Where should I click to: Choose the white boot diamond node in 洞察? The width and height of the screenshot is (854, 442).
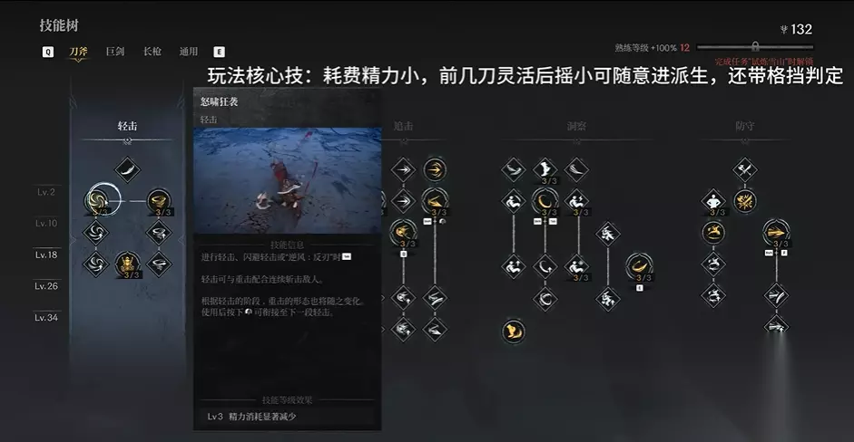[545, 169]
